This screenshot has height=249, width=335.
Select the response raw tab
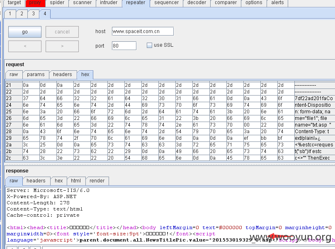(x=14, y=181)
